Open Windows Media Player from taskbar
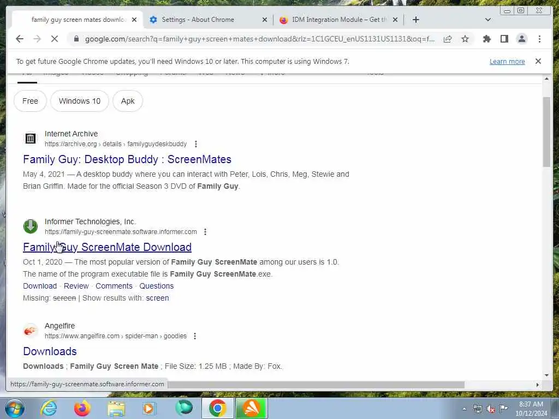Screen dimensions: 559x419 [149, 408]
